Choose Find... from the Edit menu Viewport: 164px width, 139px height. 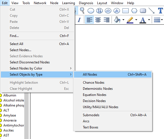(x=37, y=36)
